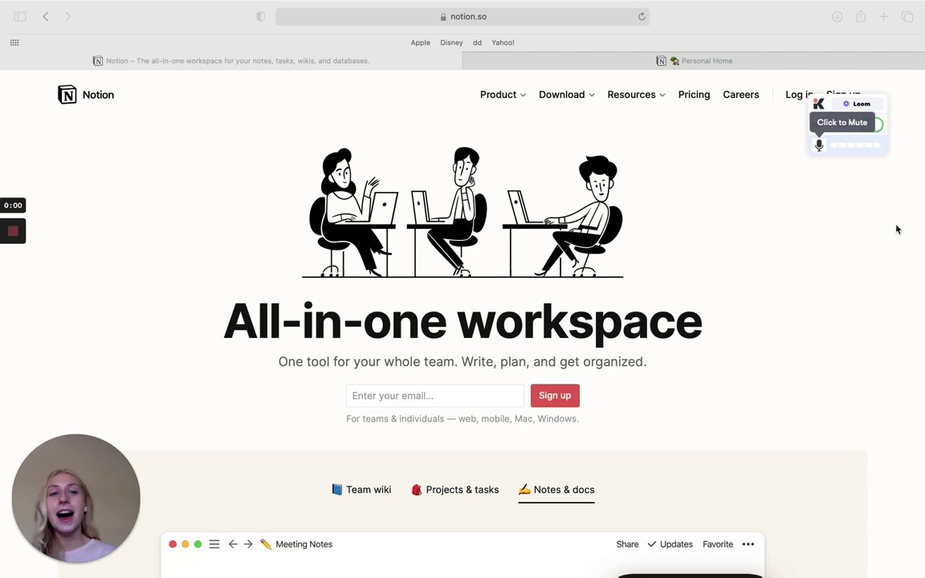Click the yellow dot in Meeting Notes window
This screenshot has height=578, width=925.
[x=185, y=543]
